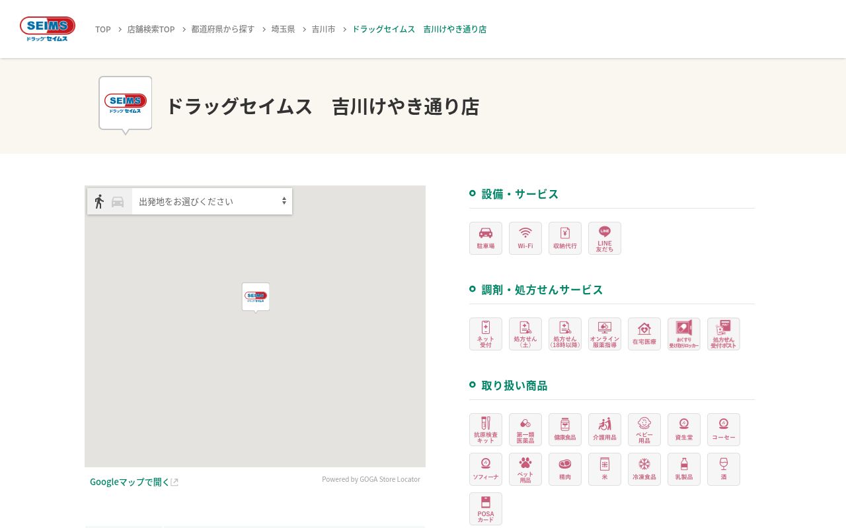Click the 設備・サービス section heading
Screen dimensions: 846x528
(519, 194)
